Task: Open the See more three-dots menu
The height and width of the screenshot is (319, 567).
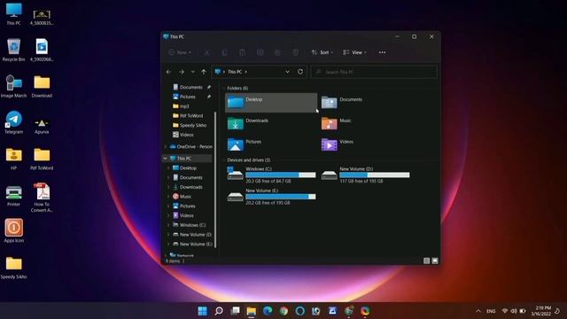Action: pyautogui.click(x=382, y=52)
